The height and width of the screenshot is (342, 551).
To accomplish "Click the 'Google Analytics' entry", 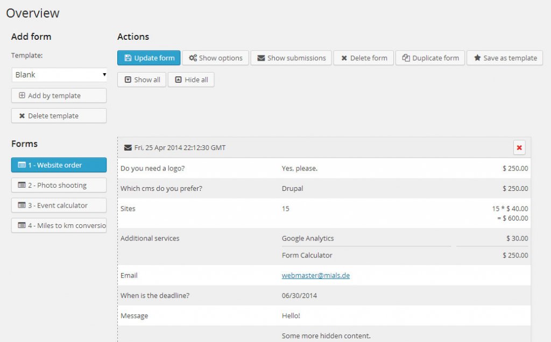I will (308, 238).
